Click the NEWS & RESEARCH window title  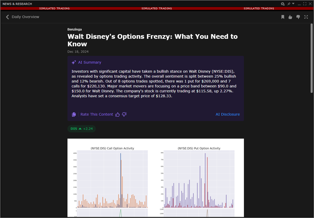pyautogui.click(x=17, y=4)
